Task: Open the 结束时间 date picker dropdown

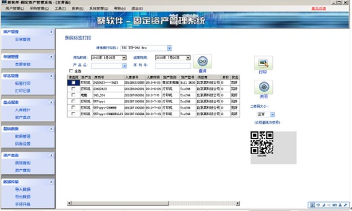Action: click(188, 58)
